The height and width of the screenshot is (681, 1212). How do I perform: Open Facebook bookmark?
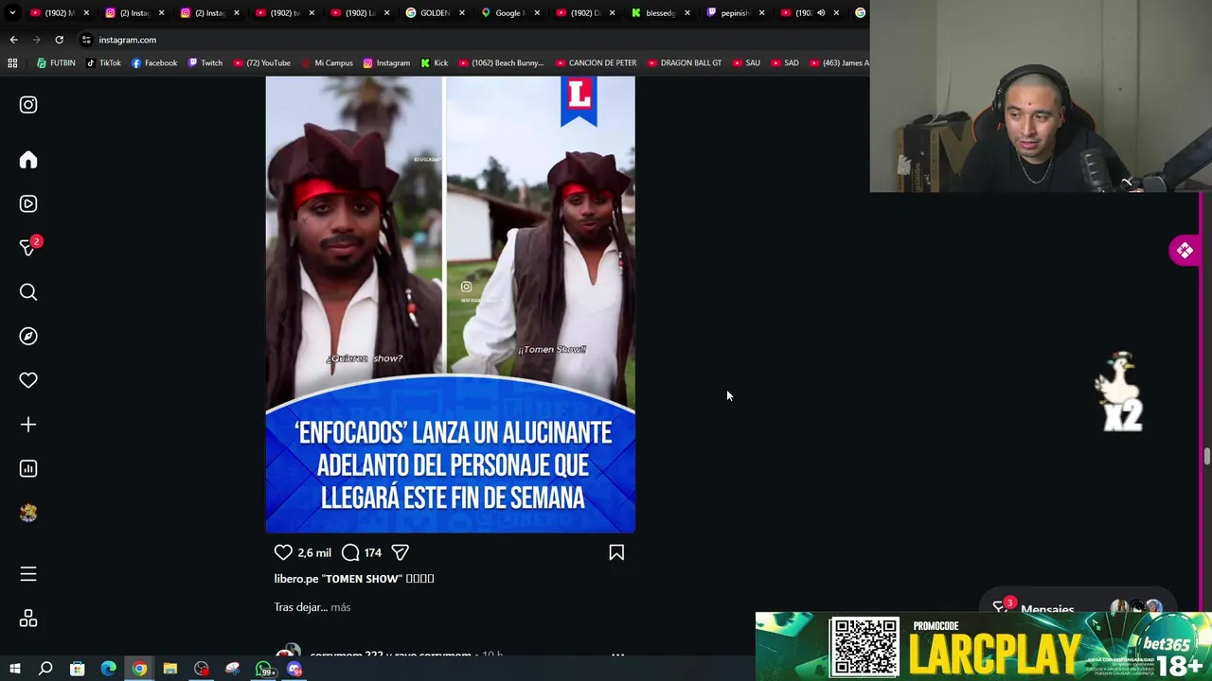point(154,63)
